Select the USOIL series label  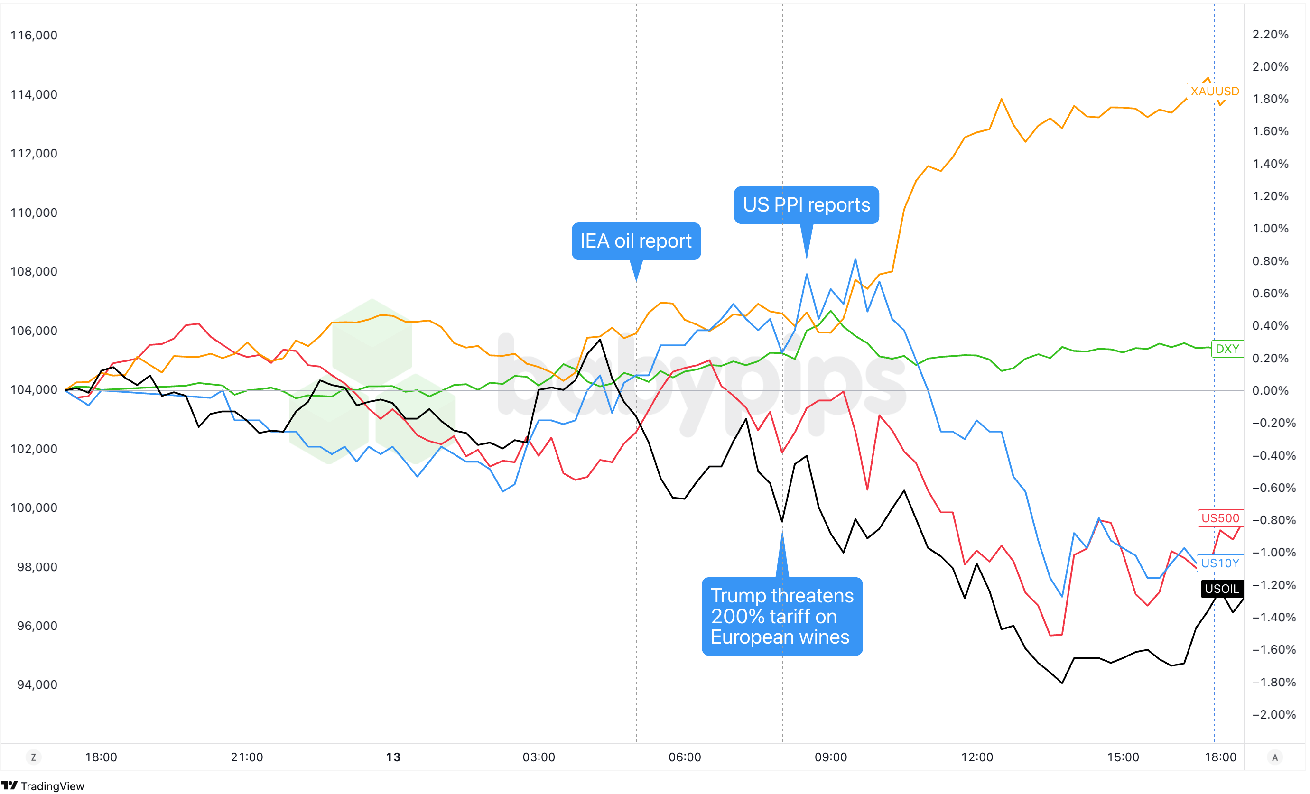tap(1222, 589)
